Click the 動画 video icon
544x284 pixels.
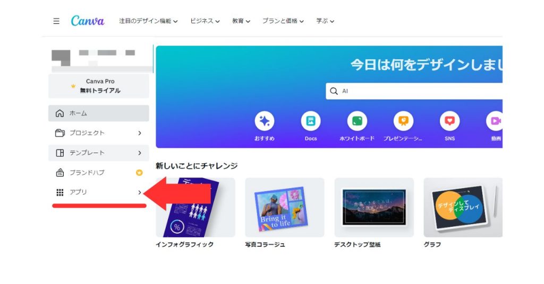pyautogui.click(x=495, y=121)
